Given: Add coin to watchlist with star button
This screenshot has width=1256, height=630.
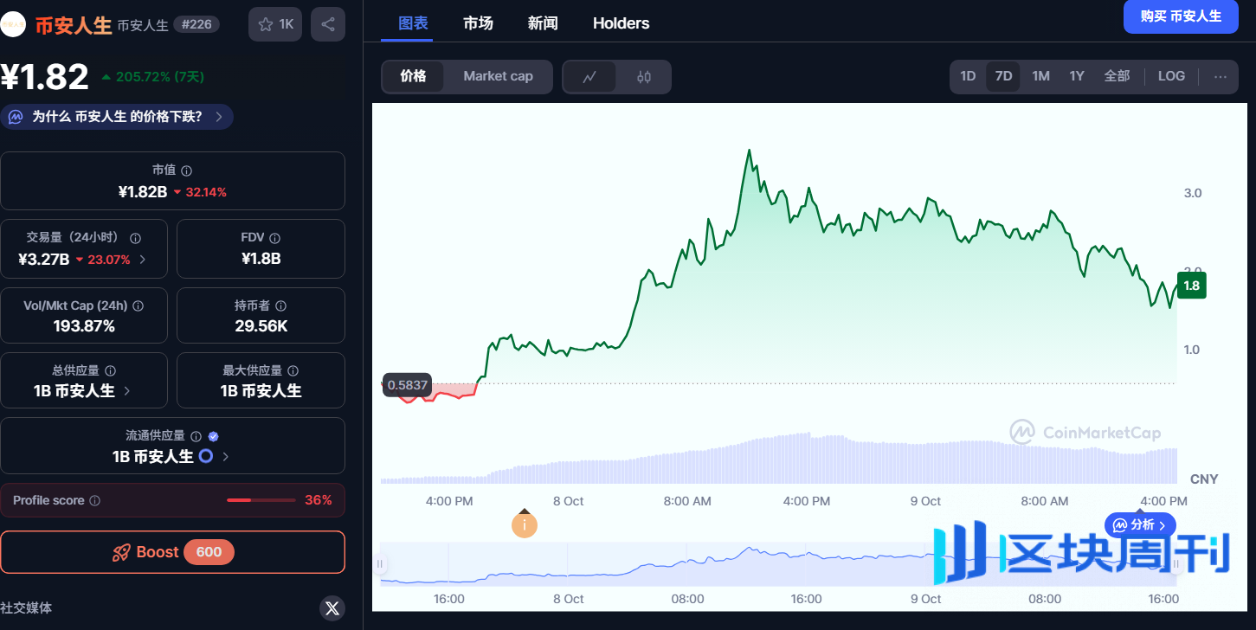Looking at the screenshot, I should 275,24.
